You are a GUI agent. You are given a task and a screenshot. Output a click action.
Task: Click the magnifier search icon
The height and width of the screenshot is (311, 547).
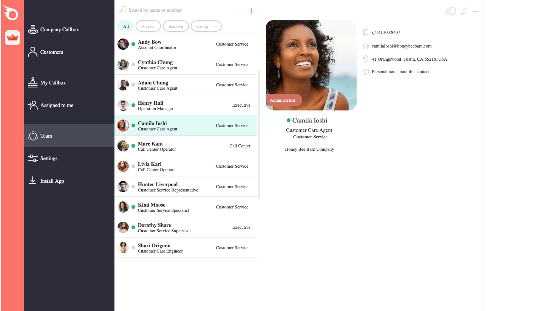[123, 10]
